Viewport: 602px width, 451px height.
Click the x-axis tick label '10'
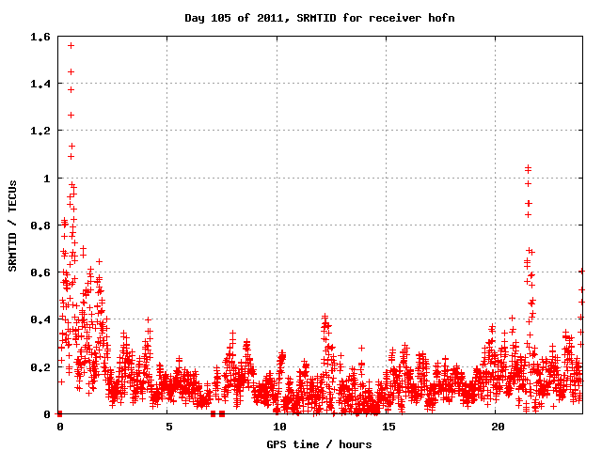(x=277, y=427)
